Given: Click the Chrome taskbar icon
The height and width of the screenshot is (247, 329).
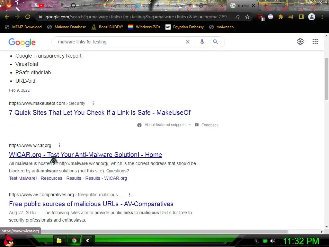Looking at the screenshot, I should click(74, 241).
